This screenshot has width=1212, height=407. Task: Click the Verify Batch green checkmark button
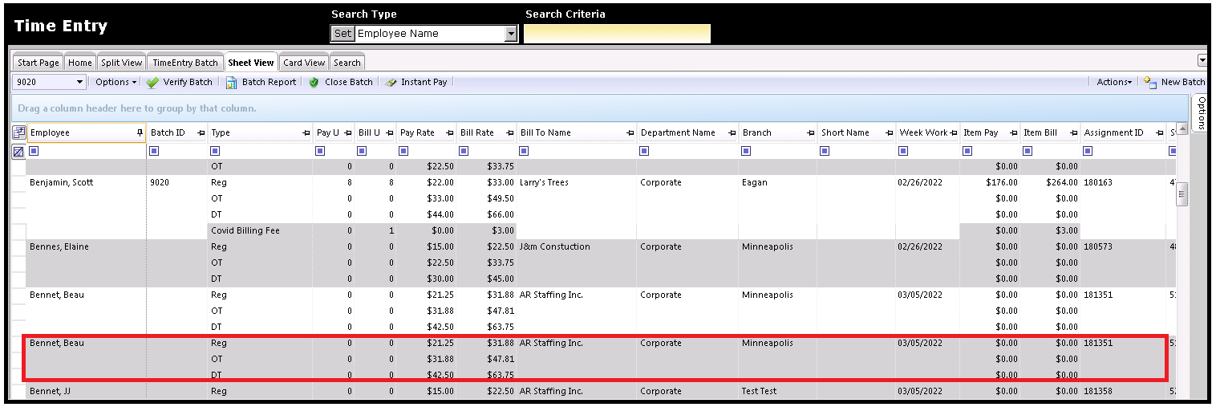[180, 82]
